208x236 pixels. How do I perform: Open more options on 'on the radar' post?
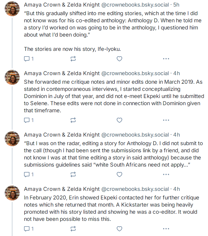pyautogui.click(x=166, y=175)
